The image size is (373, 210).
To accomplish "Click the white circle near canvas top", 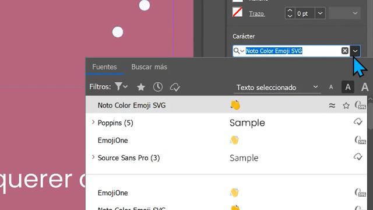I will pos(145,5).
